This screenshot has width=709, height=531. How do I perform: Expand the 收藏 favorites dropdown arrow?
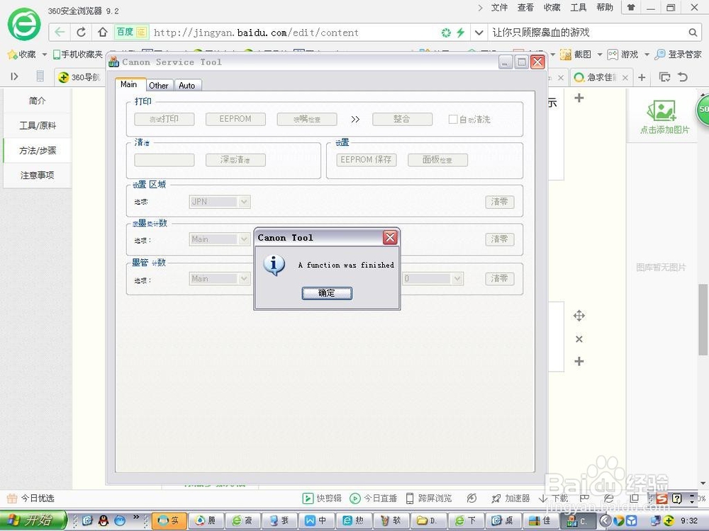(44, 55)
